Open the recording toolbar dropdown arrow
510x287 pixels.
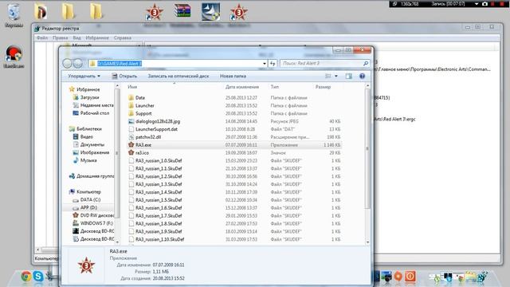[477, 4]
